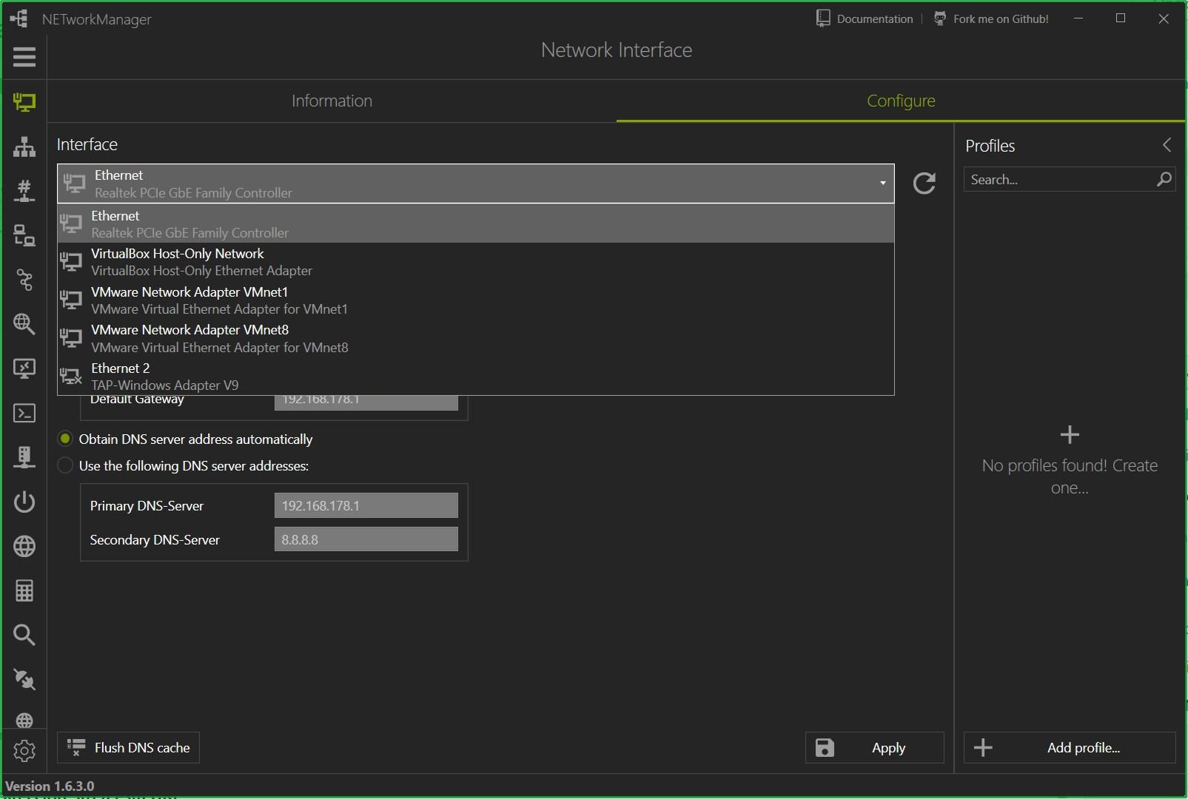Click the refresh interfaces icon
The height and width of the screenshot is (799, 1188).
[924, 183]
